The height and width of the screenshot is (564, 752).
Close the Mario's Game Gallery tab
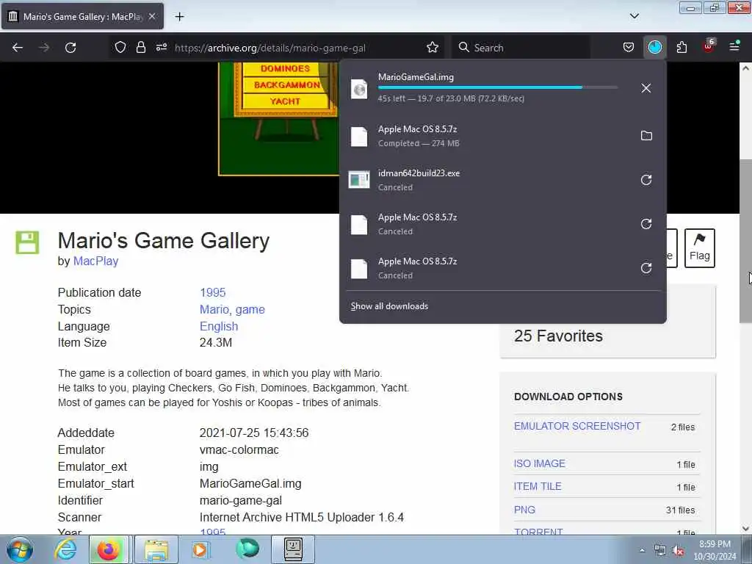pos(152,16)
